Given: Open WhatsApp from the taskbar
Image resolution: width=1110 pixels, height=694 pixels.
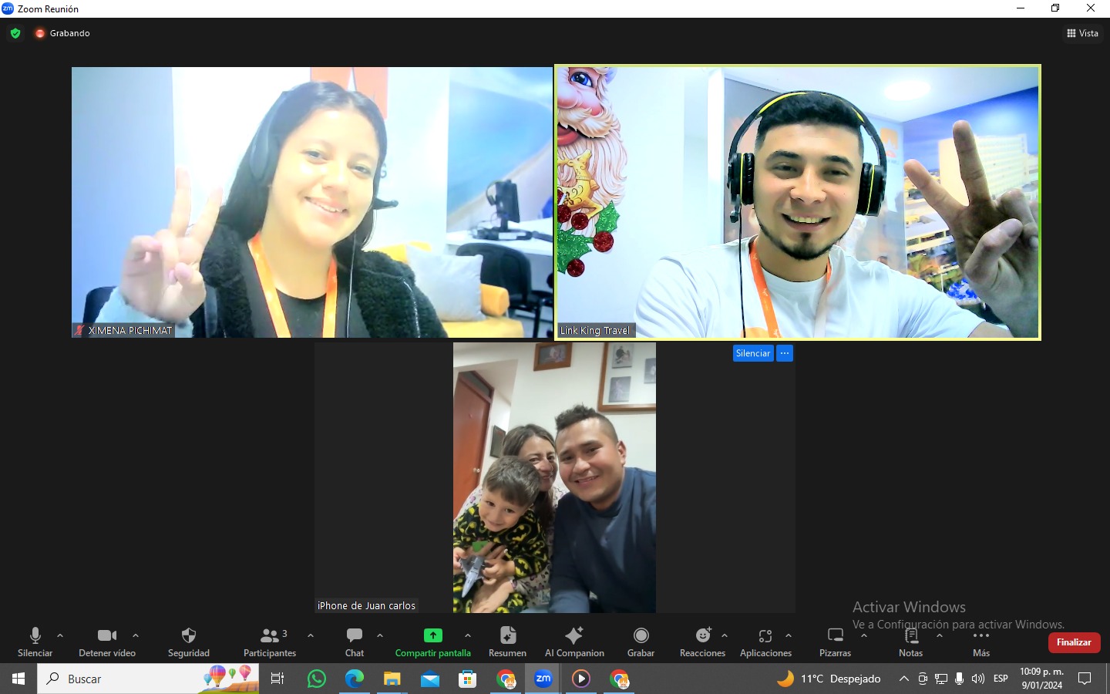Looking at the screenshot, I should pos(317,679).
